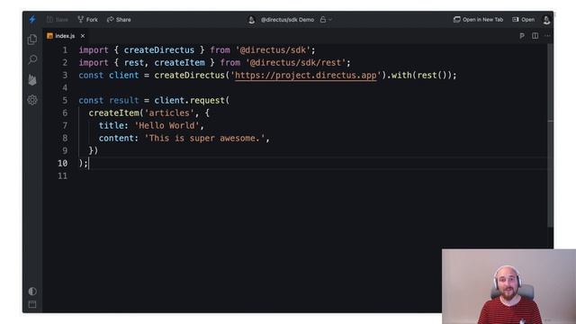Click the webcam video overlay thumbnail
Screen dimensions: 576x324
[x=508, y=286]
